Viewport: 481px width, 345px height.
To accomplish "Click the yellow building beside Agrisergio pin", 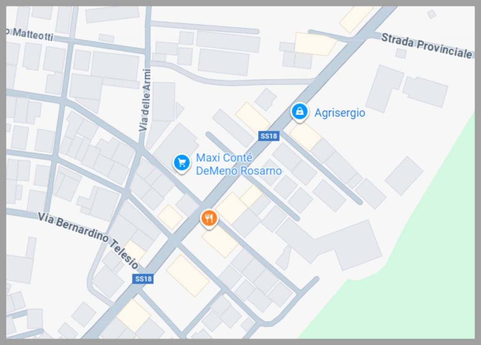I will 304,137.
